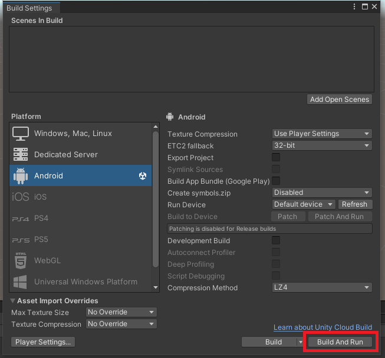
Task: Click the Build button
Action: (x=269, y=342)
